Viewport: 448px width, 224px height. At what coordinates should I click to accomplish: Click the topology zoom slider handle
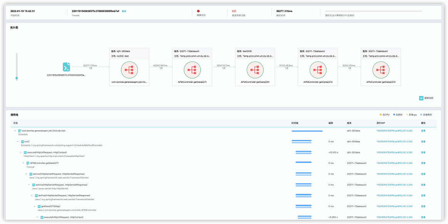[x=17, y=78]
